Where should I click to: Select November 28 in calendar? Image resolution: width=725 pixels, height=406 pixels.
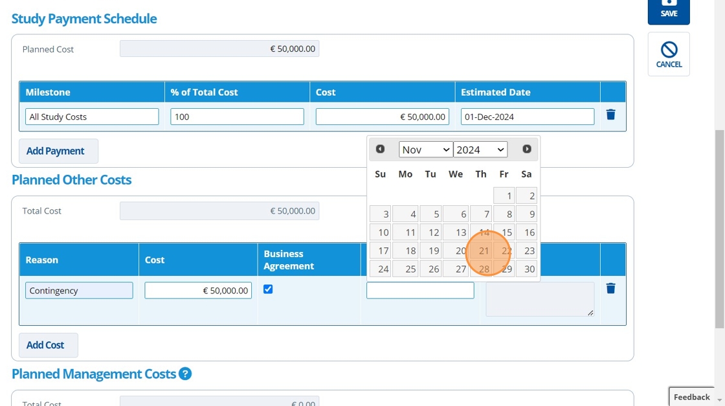pyautogui.click(x=481, y=269)
